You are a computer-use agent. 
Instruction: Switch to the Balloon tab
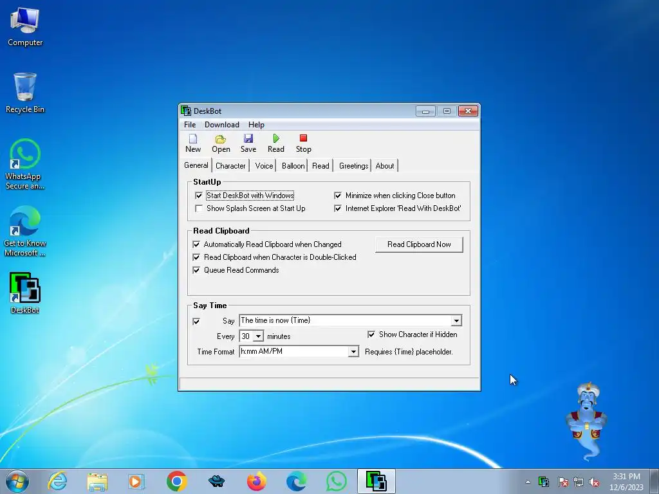293,166
